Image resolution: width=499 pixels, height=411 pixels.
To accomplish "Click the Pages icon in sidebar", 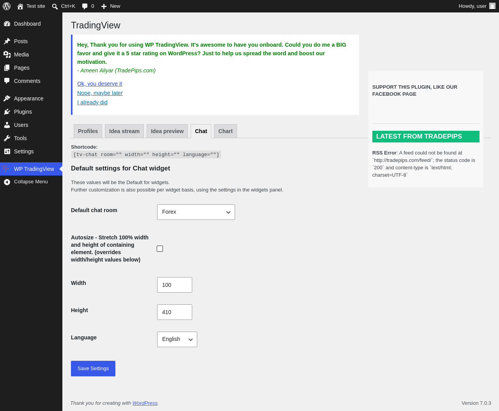I will (x=7, y=68).
